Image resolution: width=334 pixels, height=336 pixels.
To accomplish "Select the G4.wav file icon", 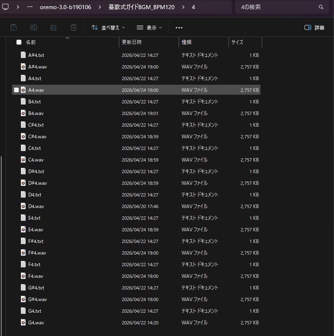I will coord(23,322).
